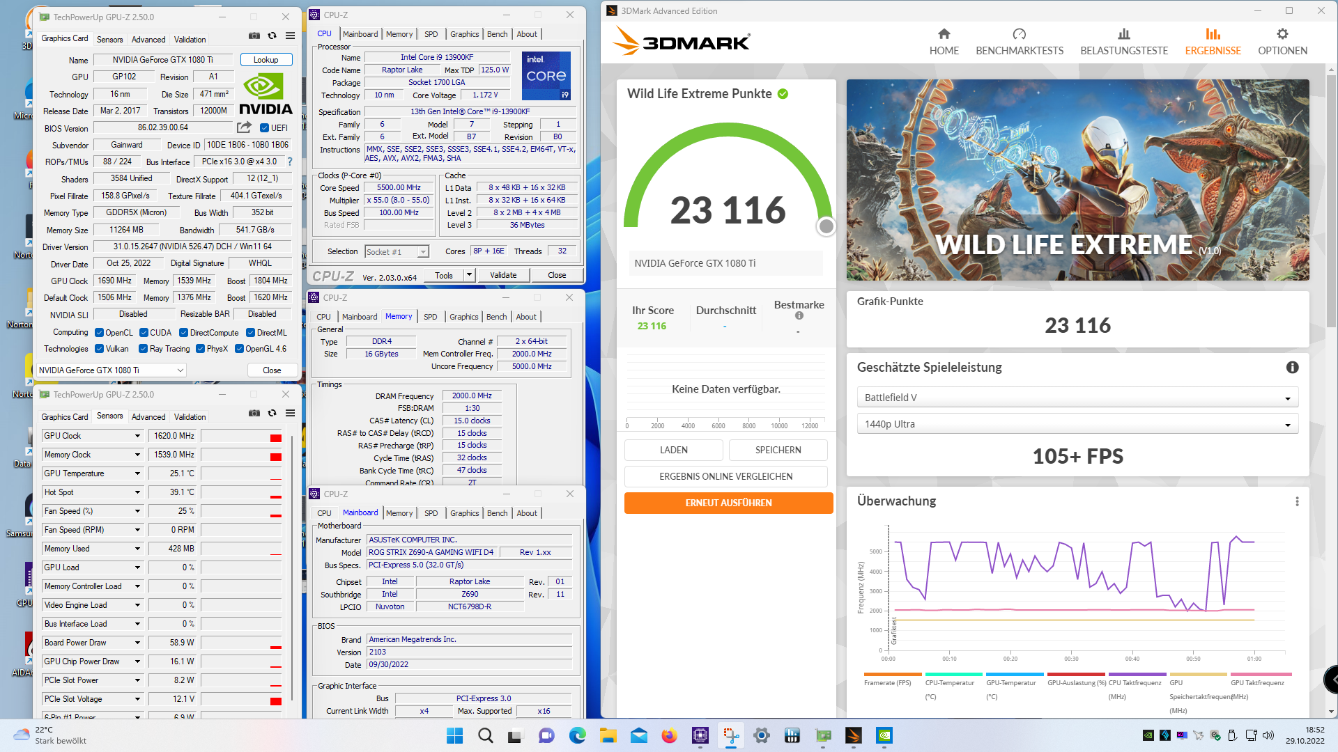This screenshot has height=752, width=1338.
Task: Open the CPU-Z Tools dropdown arrow
Action: [469, 275]
